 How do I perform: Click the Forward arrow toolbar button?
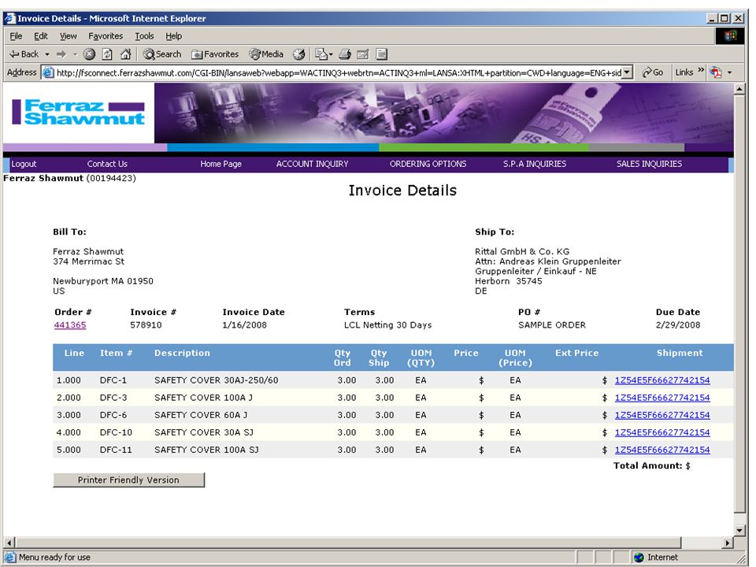click(x=61, y=54)
